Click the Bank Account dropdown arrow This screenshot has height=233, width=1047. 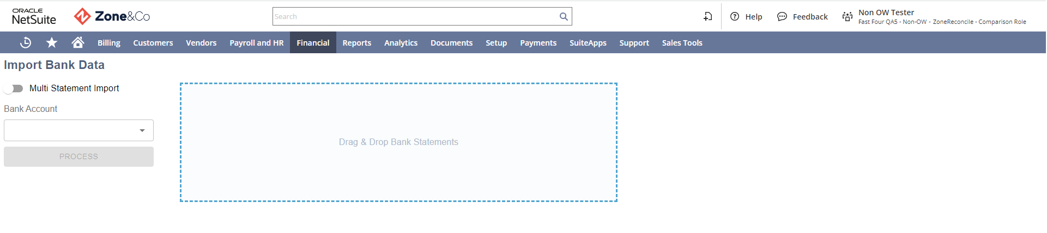142,130
